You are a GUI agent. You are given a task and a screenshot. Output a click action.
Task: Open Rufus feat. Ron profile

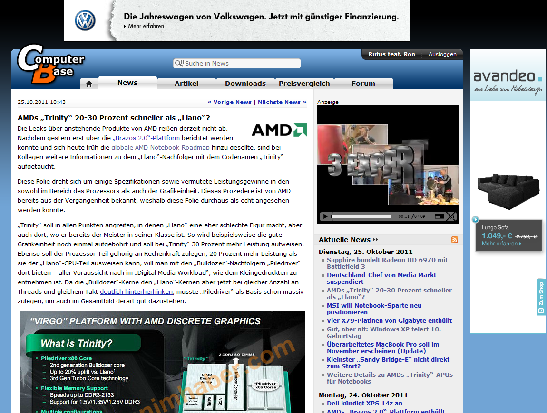pos(392,54)
